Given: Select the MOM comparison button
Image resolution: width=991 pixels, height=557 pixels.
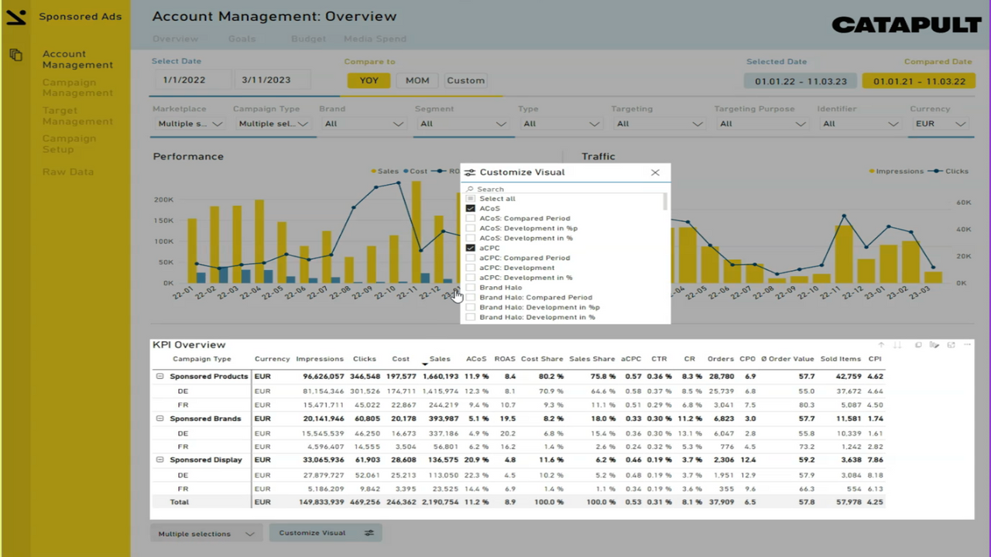Looking at the screenshot, I should [417, 80].
